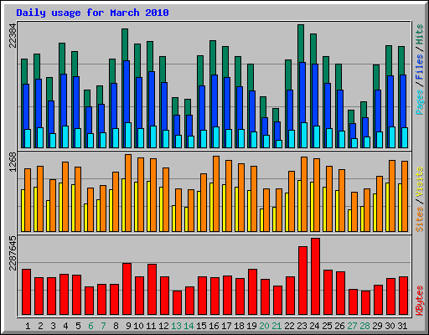
Task: Click the 22384 hits axis value
Action: 13,36
